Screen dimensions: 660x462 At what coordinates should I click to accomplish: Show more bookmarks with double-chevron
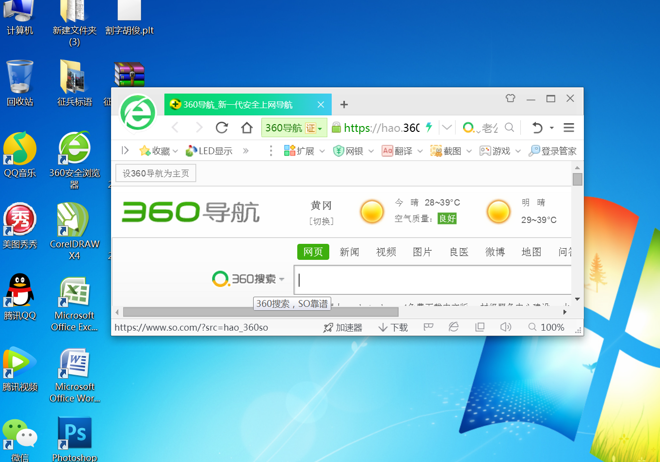(246, 151)
